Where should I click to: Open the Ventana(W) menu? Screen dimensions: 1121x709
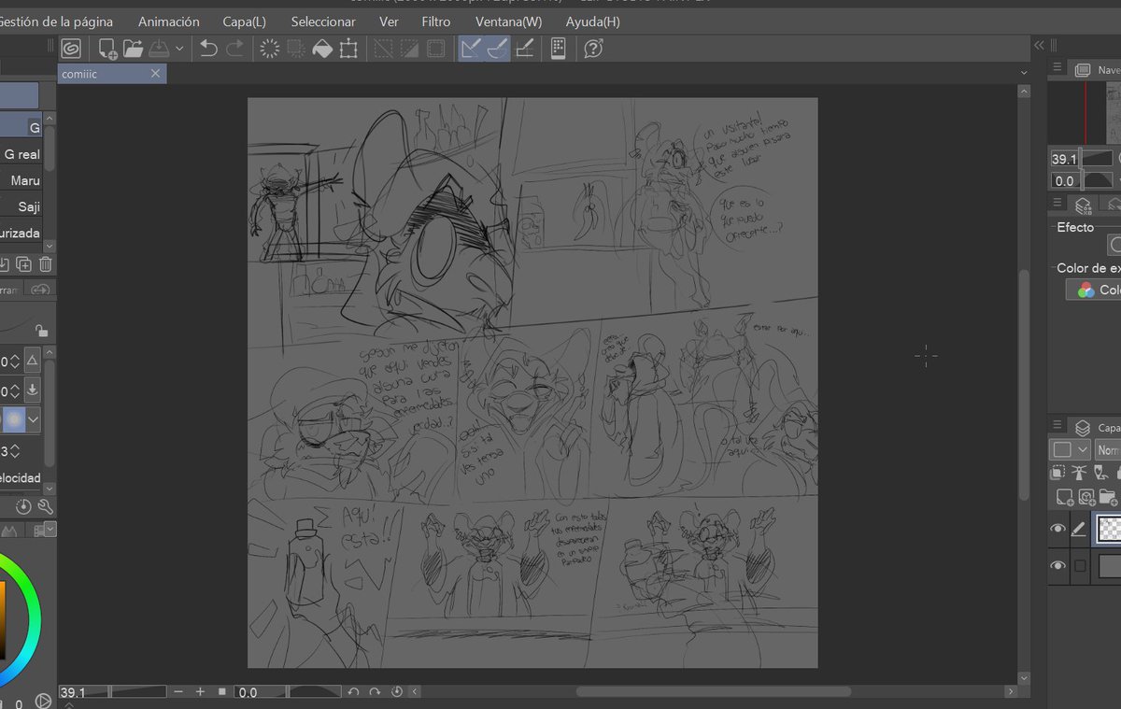coord(508,21)
